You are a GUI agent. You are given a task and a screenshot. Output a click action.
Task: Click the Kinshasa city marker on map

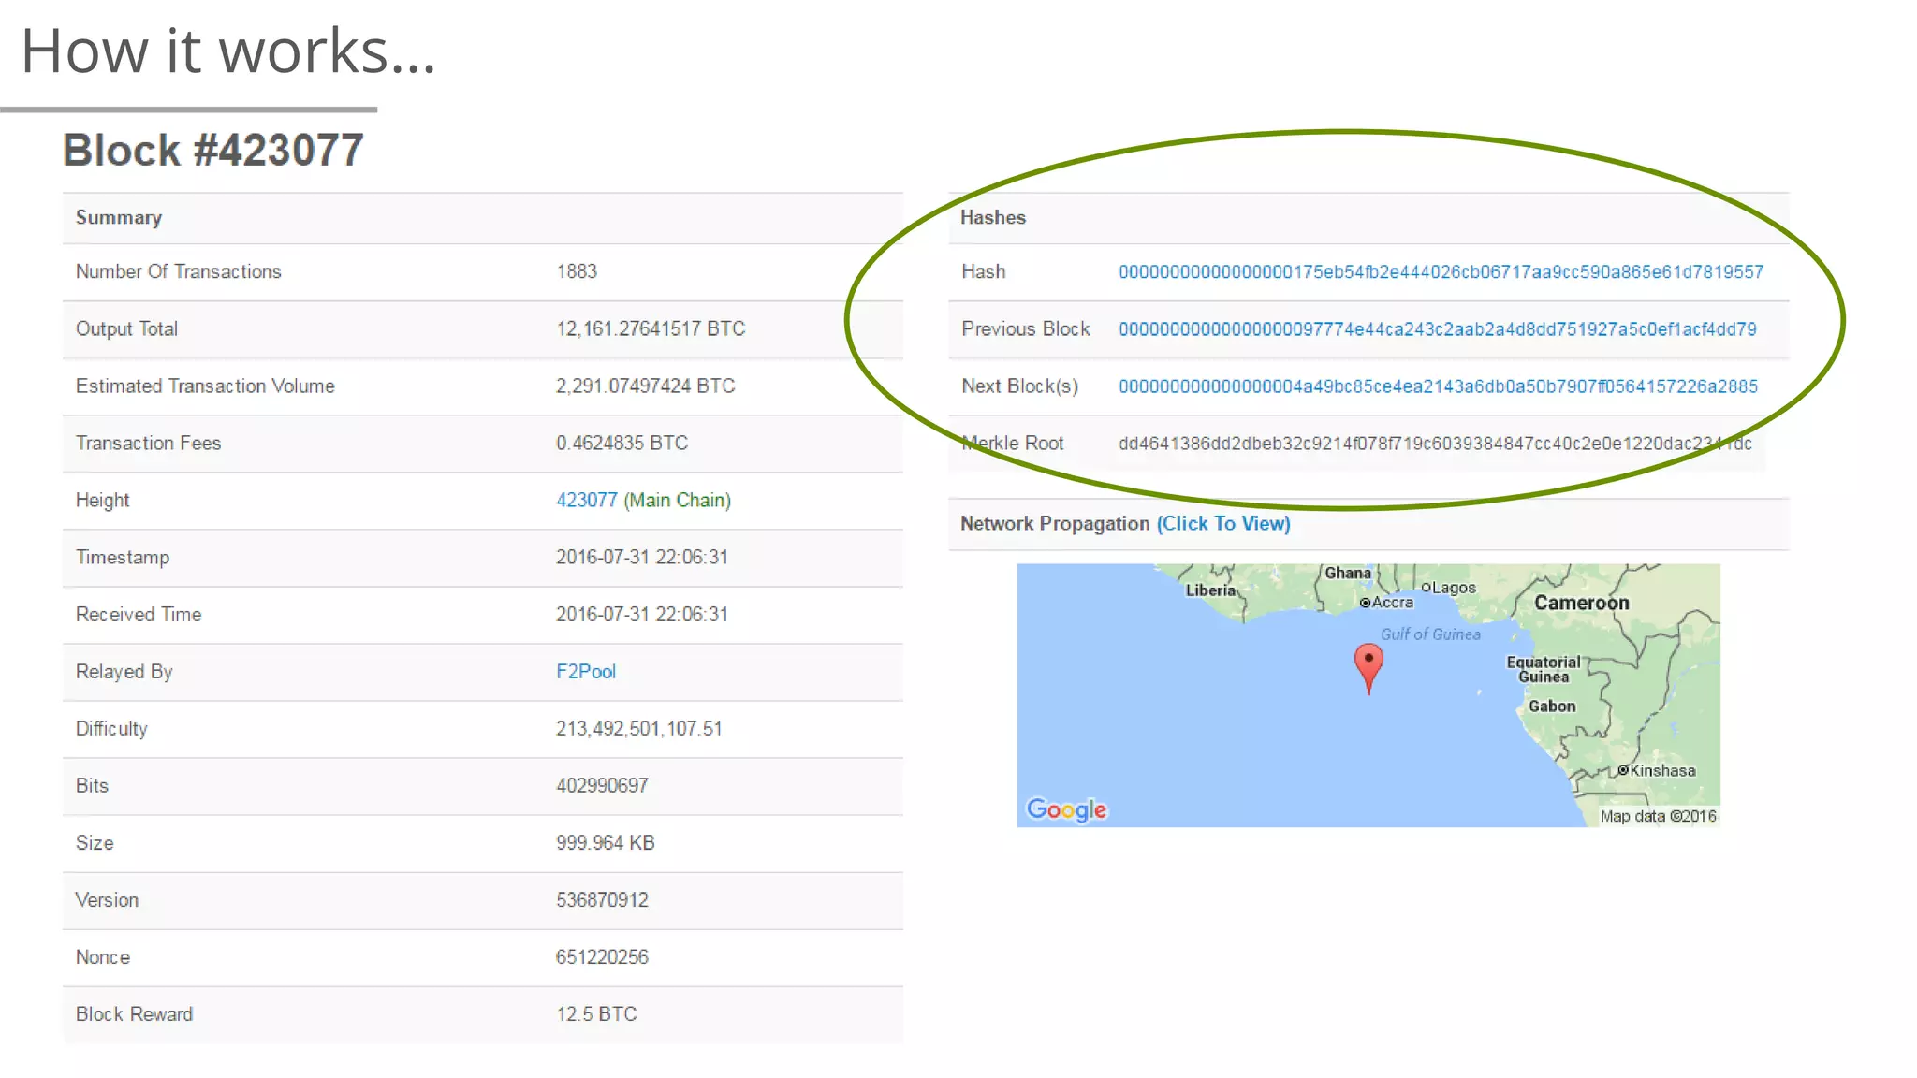click(1623, 771)
